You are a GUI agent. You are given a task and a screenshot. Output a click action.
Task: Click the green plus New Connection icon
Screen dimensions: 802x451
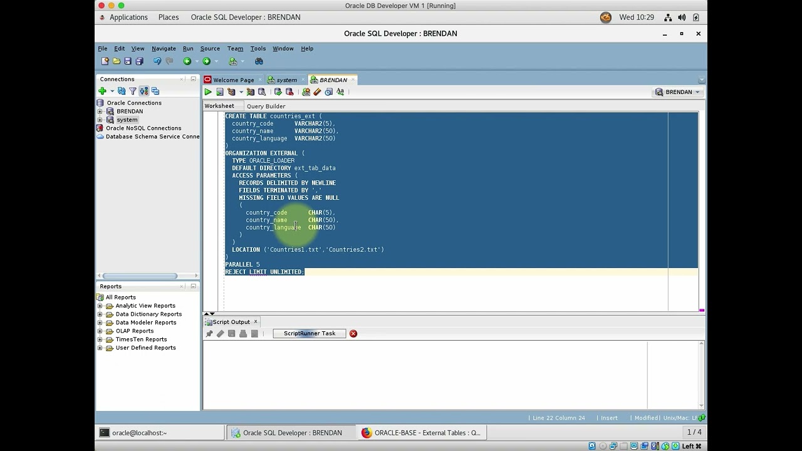(x=102, y=91)
